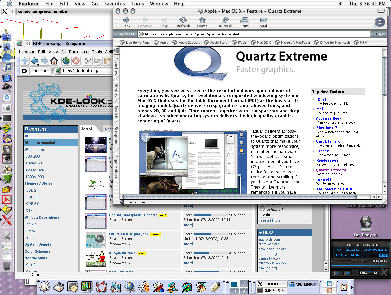Open Finder from the Mac Dock

point(7,37)
